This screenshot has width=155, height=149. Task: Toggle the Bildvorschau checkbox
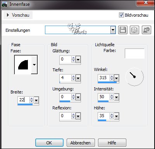click(x=121, y=15)
